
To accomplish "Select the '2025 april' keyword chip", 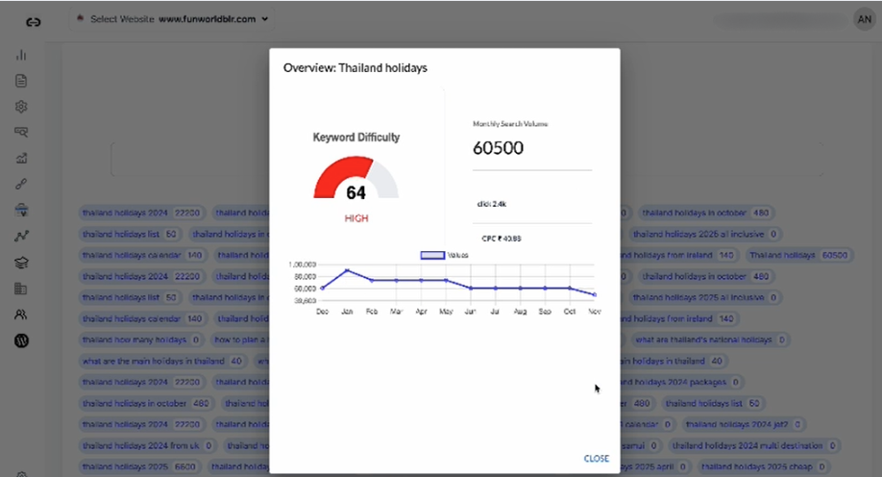I will [655, 466].
